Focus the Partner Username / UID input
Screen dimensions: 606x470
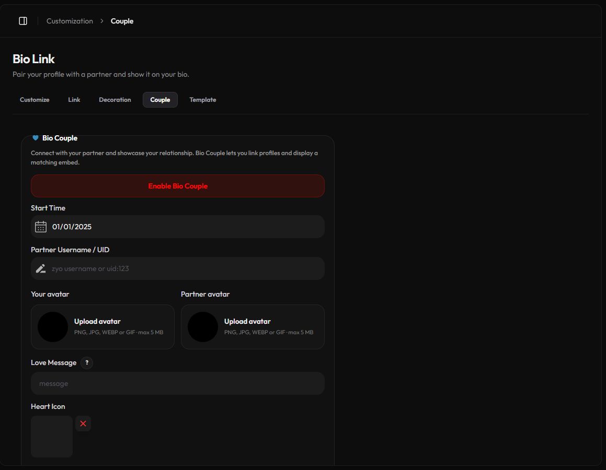point(178,268)
